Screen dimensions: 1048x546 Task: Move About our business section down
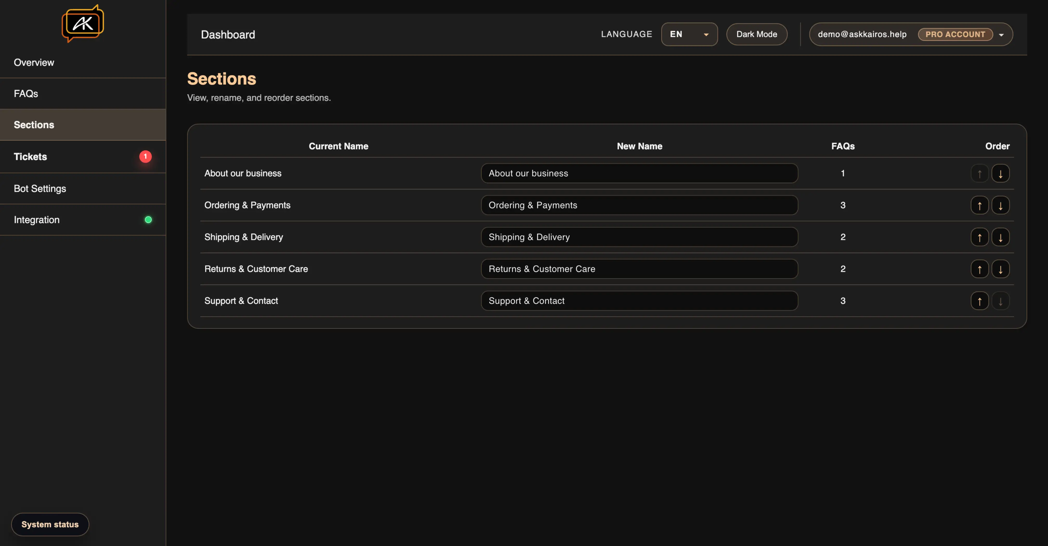coord(1000,173)
